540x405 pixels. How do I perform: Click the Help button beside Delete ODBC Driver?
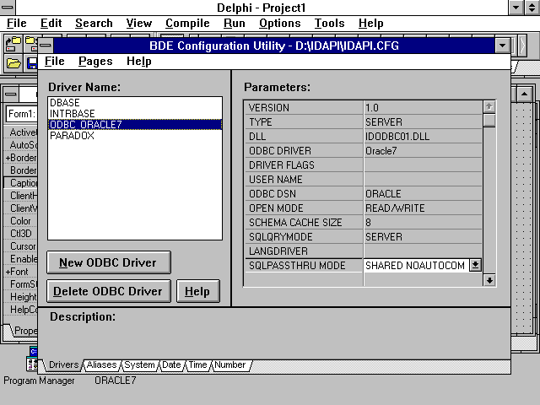[x=197, y=291]
